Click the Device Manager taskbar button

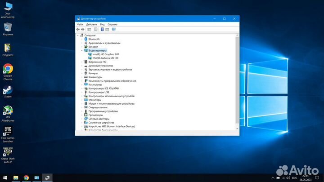pos(47,178)
